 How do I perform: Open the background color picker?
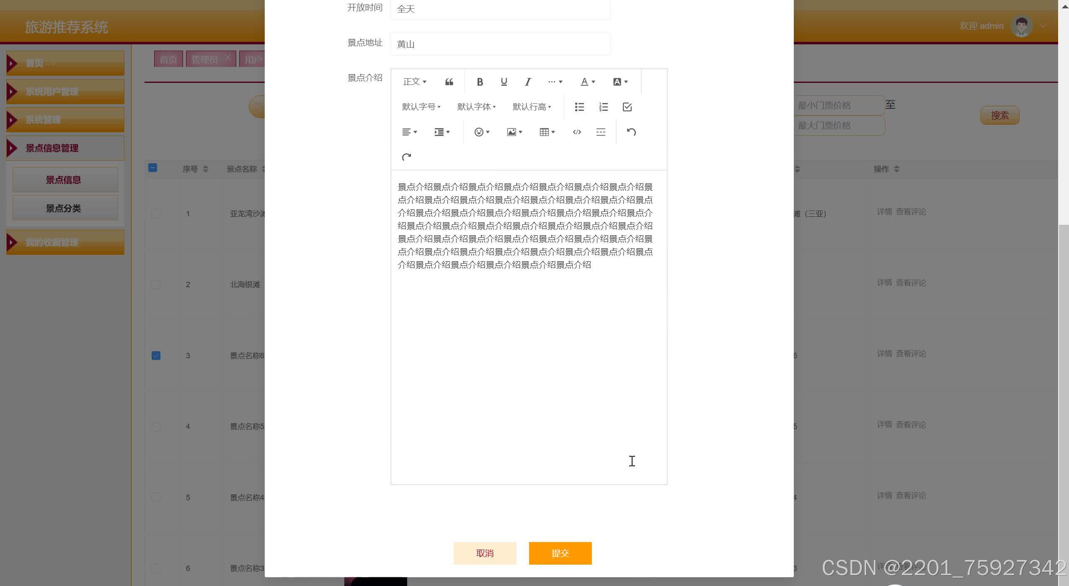pyautogui.click(x=620, y=82)
